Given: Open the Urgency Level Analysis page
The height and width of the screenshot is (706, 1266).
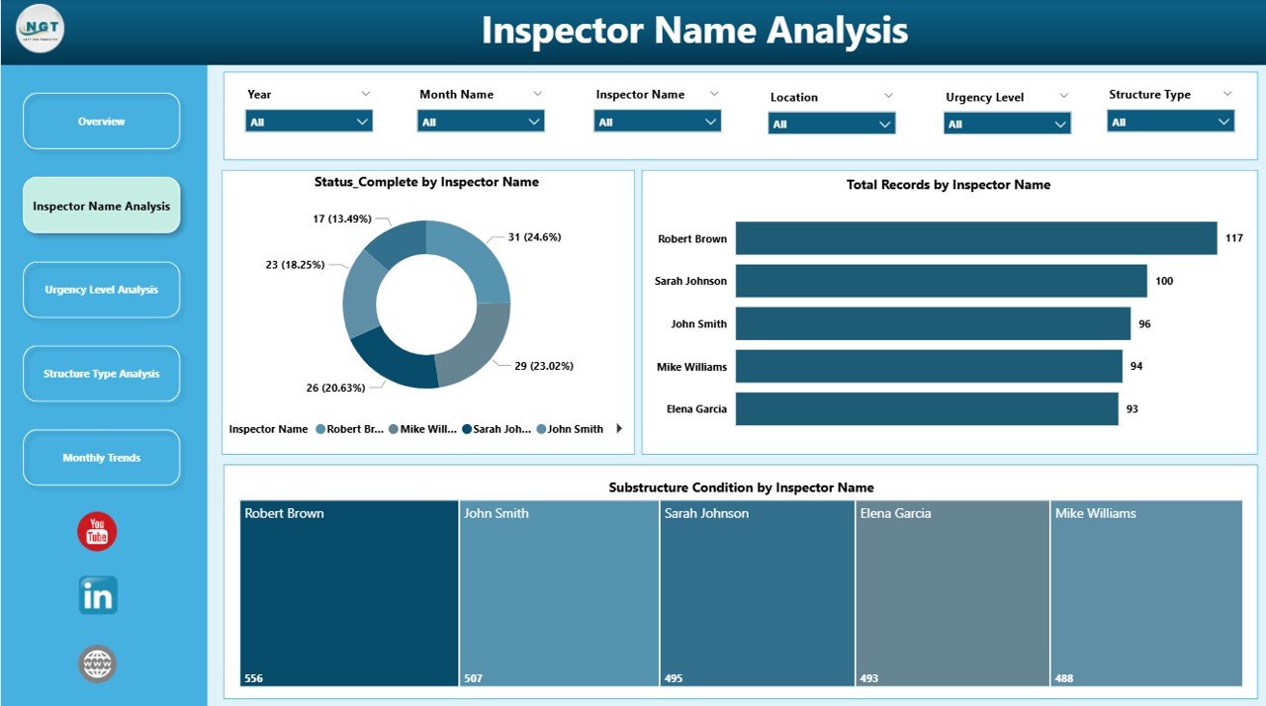Looking at the screenshot, I should click(101, 289).
